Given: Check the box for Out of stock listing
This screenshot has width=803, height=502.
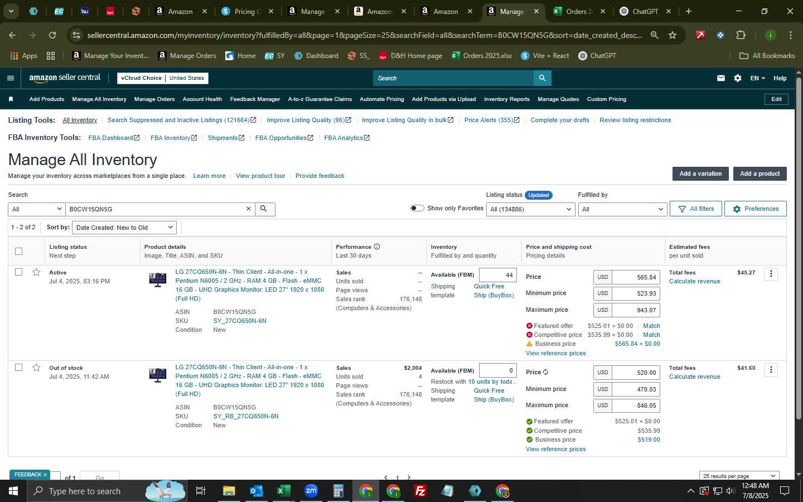Looking at the screenshot, I should pyautogui.click(x=18, y=368).
